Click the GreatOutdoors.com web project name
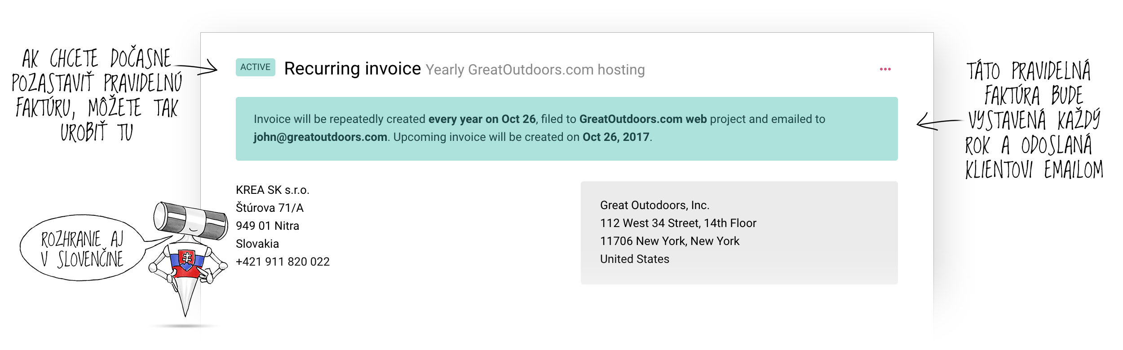The image size is (1123, 350). (643, 119)
